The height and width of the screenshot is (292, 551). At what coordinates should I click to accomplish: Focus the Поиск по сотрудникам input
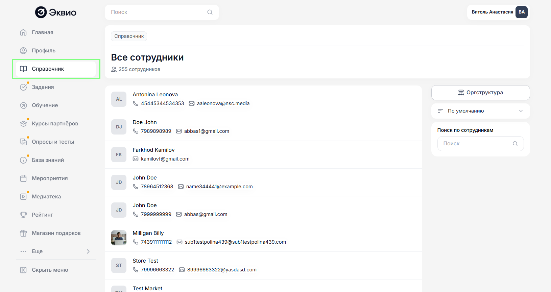click(x=480, y=144)
